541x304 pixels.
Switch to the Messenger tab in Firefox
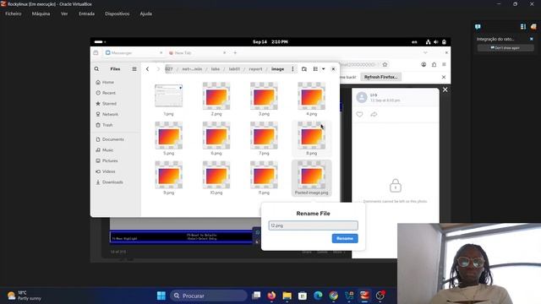click(134, 52)
